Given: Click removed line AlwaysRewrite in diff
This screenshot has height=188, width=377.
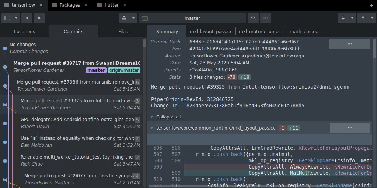Looking at the screenshot, I should point(278,167).
